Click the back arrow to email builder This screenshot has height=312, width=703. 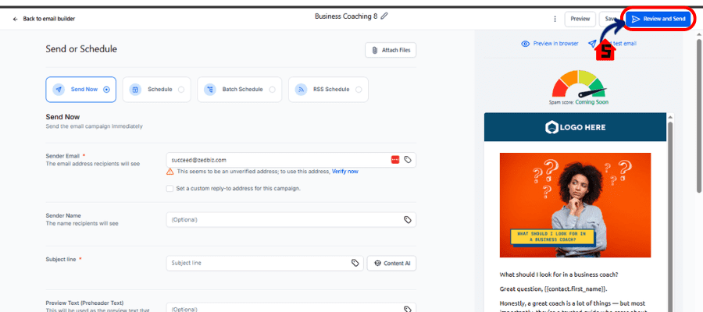coord(16,19)
